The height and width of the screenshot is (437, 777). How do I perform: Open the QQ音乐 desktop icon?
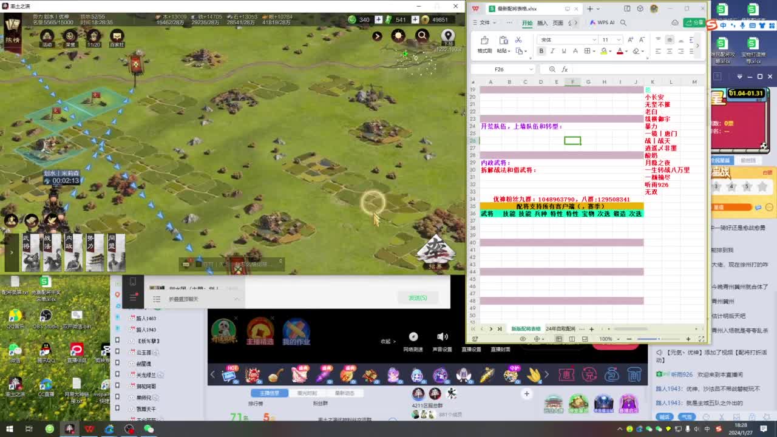pyautogui.click(x=15, y=319)
